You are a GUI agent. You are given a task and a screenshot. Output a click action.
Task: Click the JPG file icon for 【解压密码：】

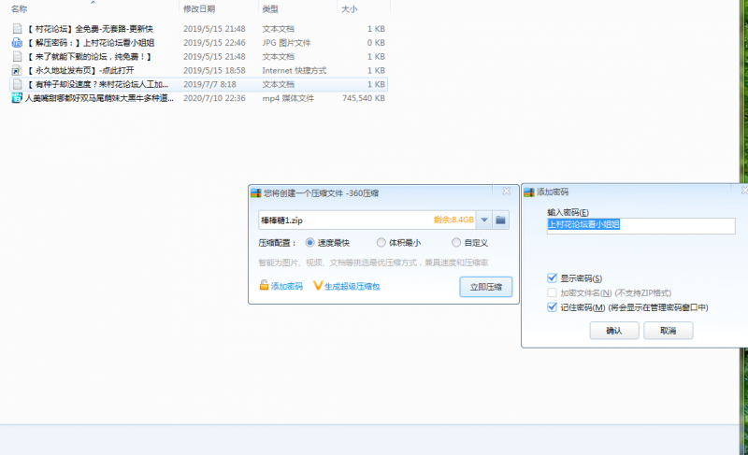point(17,42)
